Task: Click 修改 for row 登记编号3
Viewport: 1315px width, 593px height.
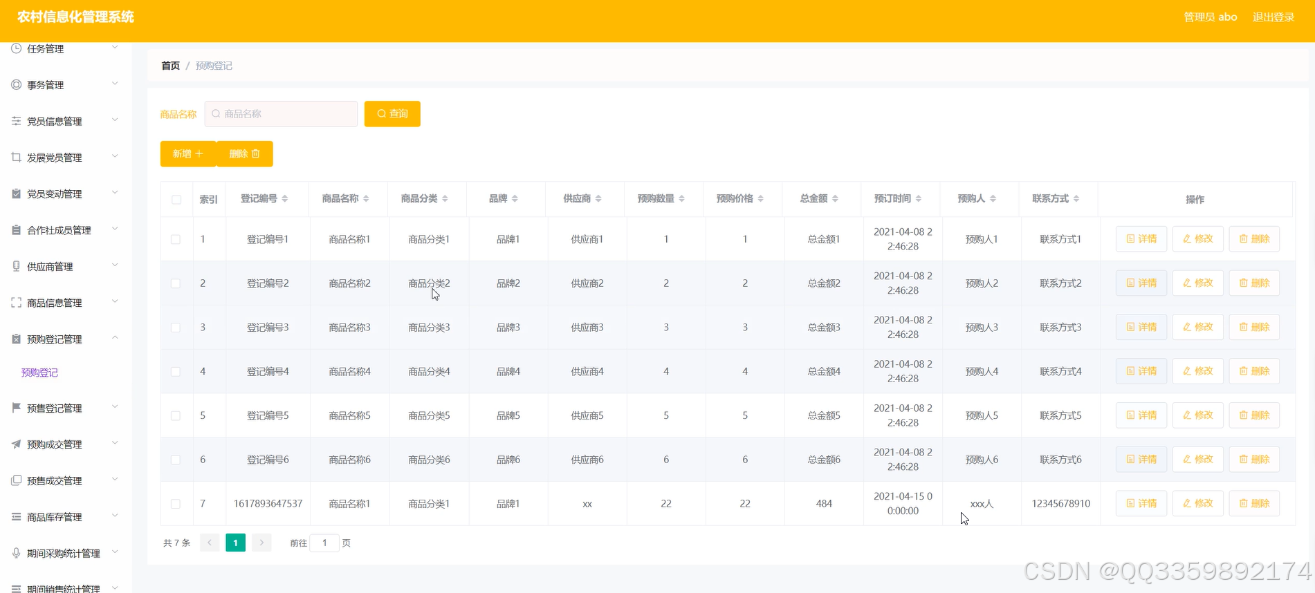Action: 1198,328
